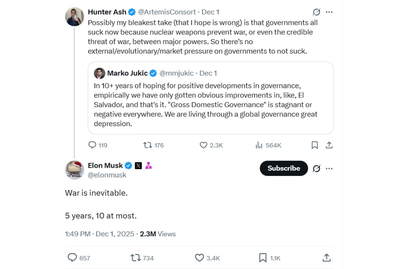This screenshot has width=403, height=269.
Task: Like Hunter Ash's tweet
Action: click(x=203, y=145)
